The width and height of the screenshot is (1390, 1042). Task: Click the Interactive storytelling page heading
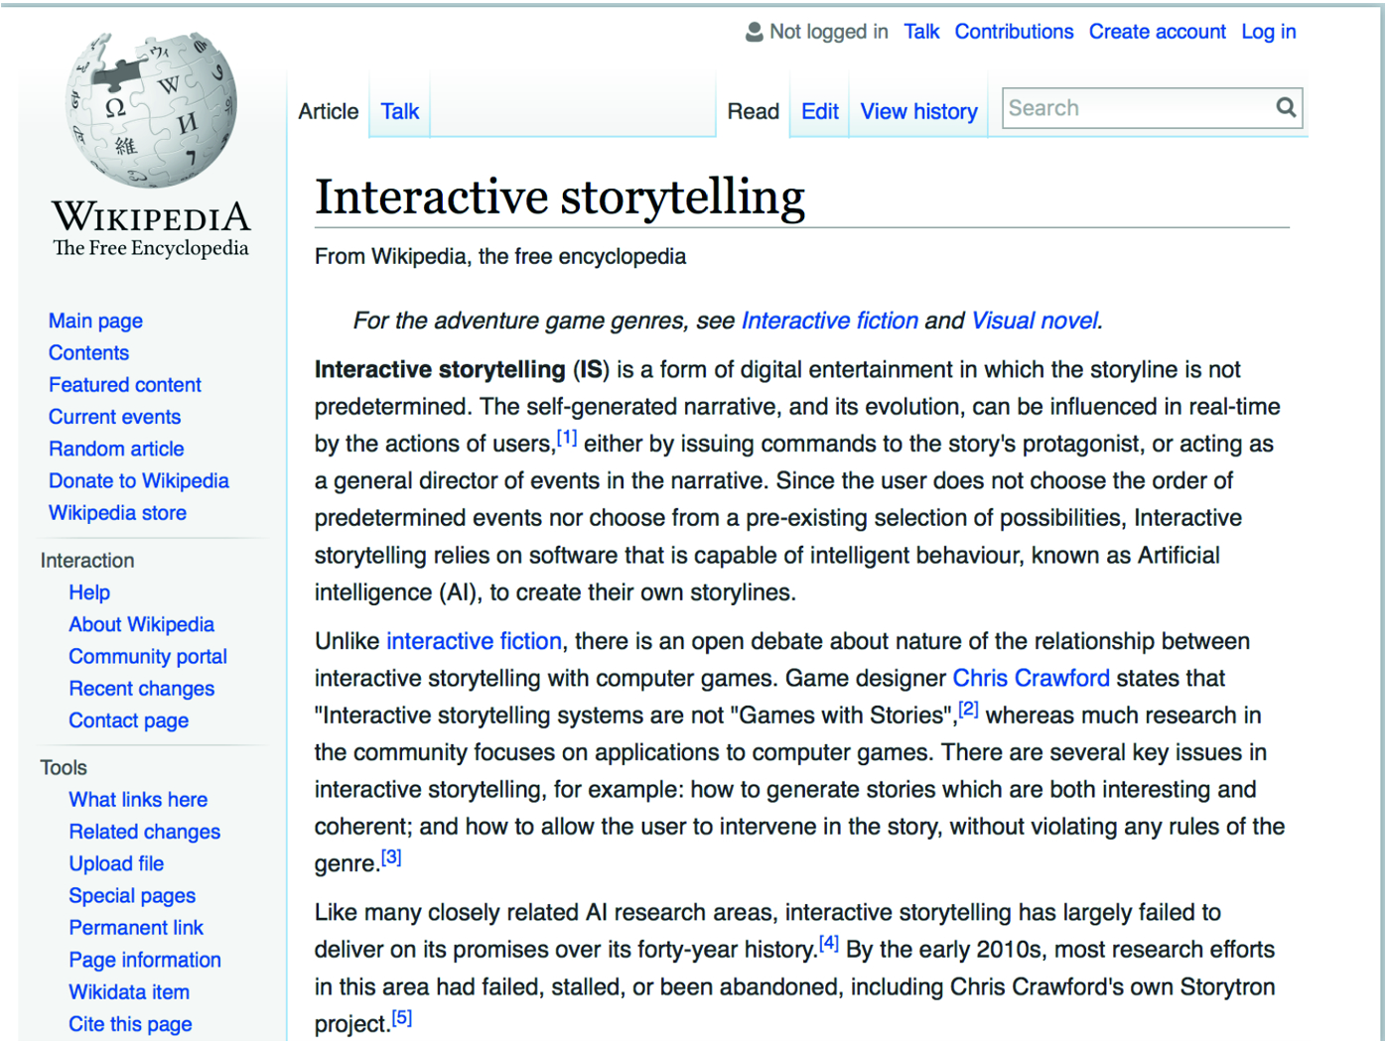[x=560, y=196]
